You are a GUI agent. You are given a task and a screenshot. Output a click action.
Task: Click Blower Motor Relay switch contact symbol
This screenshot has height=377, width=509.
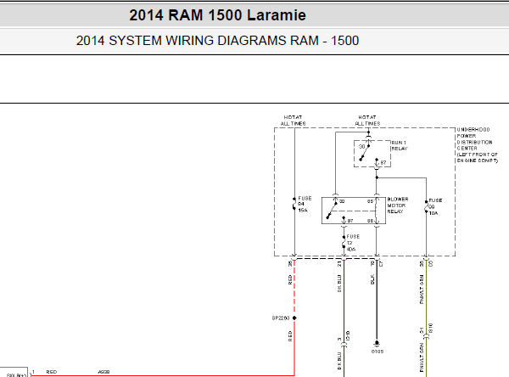coord(332,211)
